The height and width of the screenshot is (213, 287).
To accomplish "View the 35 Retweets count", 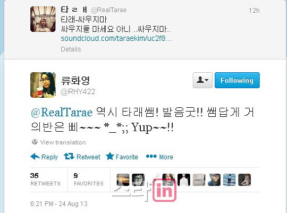I will point(45,180).
